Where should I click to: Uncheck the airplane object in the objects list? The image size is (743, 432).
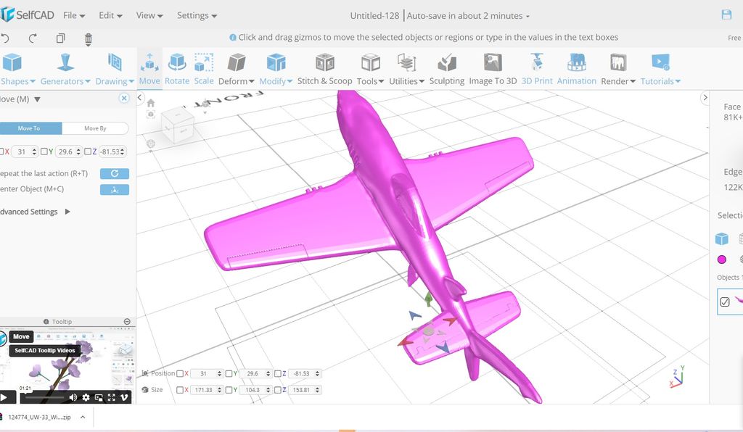pos(726,302)
